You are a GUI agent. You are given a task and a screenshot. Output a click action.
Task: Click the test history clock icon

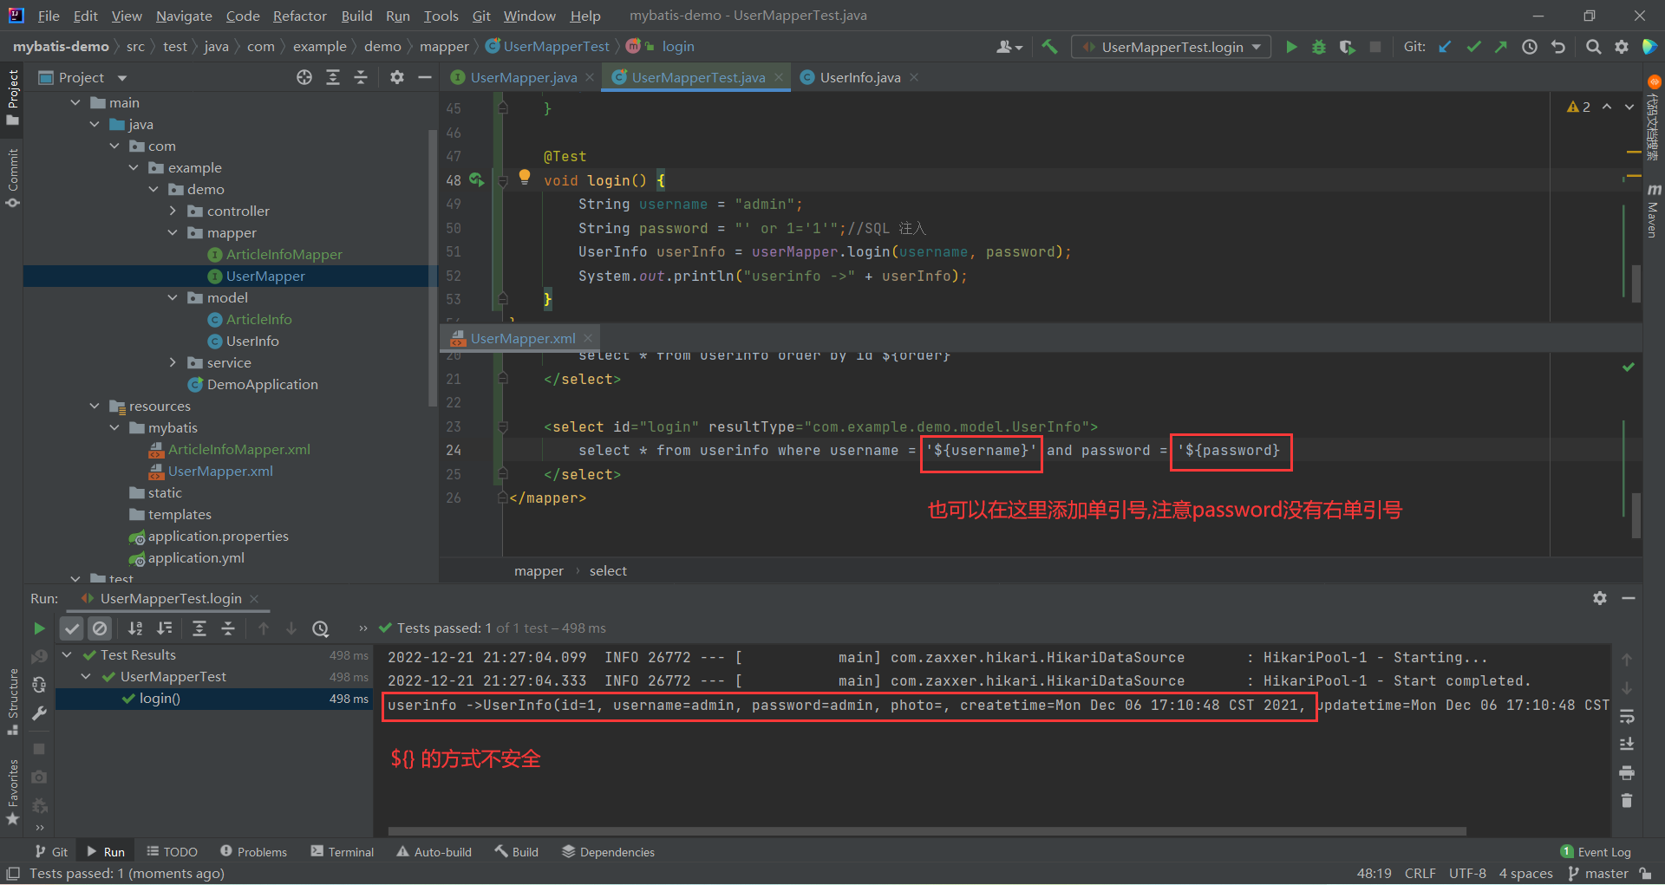[321, 628]
